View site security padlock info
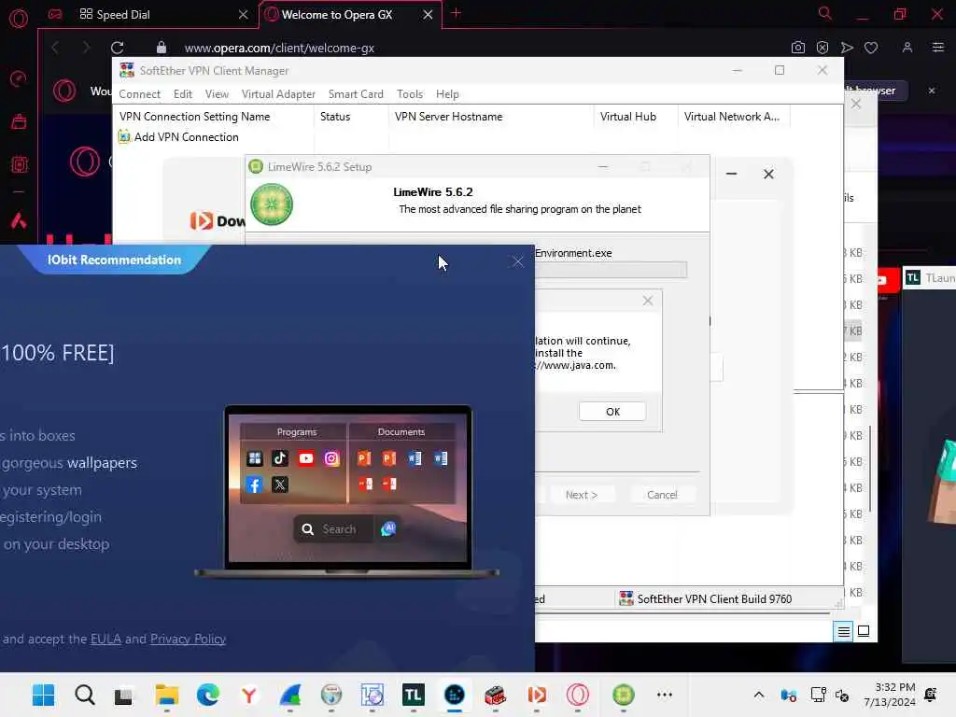This screenshot has width=956, height=717. 161,47
